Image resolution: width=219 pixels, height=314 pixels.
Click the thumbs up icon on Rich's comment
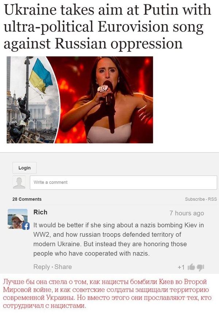(x=191, y=267)
